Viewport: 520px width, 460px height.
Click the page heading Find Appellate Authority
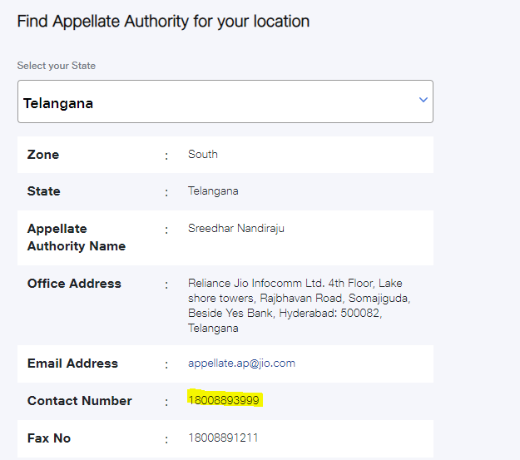163,22
